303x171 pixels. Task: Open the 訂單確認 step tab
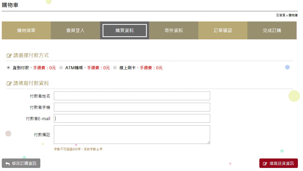(x=223, y=30)
